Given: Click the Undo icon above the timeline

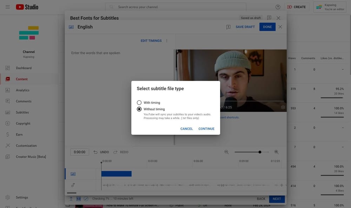Looking at the screenshot, I should (x=95, y=152).
